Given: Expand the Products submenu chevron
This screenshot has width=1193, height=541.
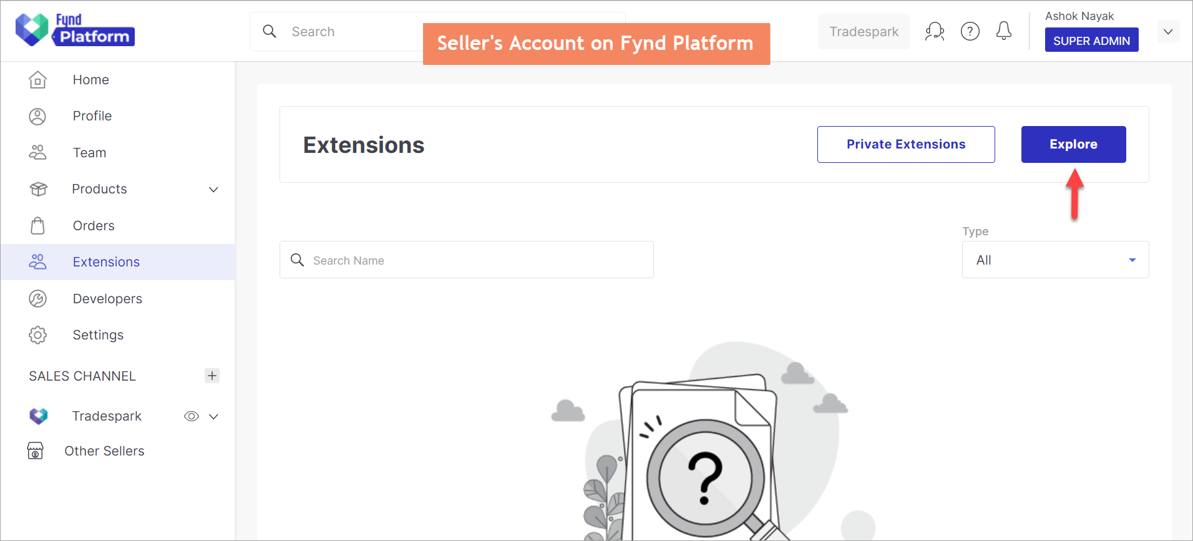Looking at the screenshot, I should coord(213,190).
